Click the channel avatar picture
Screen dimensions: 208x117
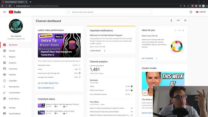16,26
